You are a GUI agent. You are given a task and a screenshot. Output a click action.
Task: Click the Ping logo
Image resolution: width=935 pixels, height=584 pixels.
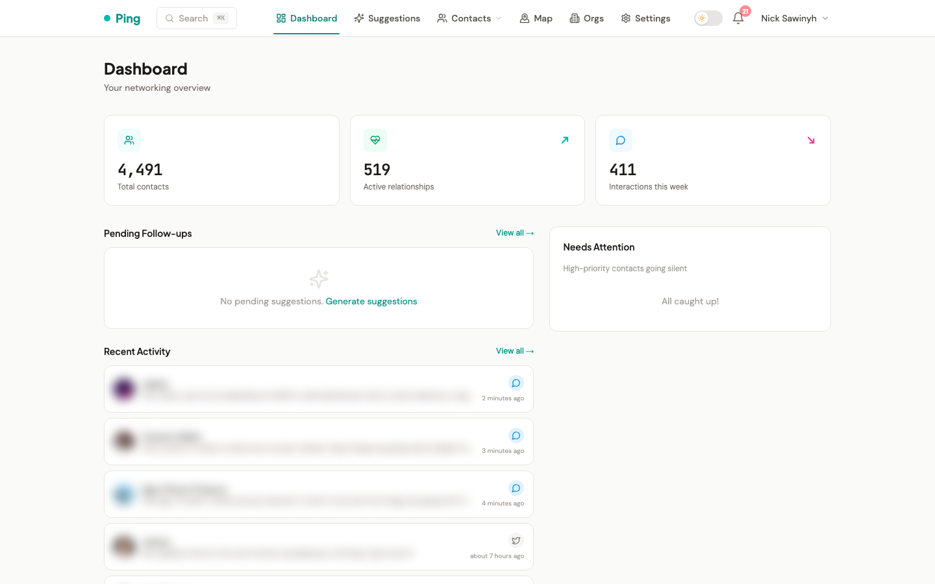tap(122, 18)
